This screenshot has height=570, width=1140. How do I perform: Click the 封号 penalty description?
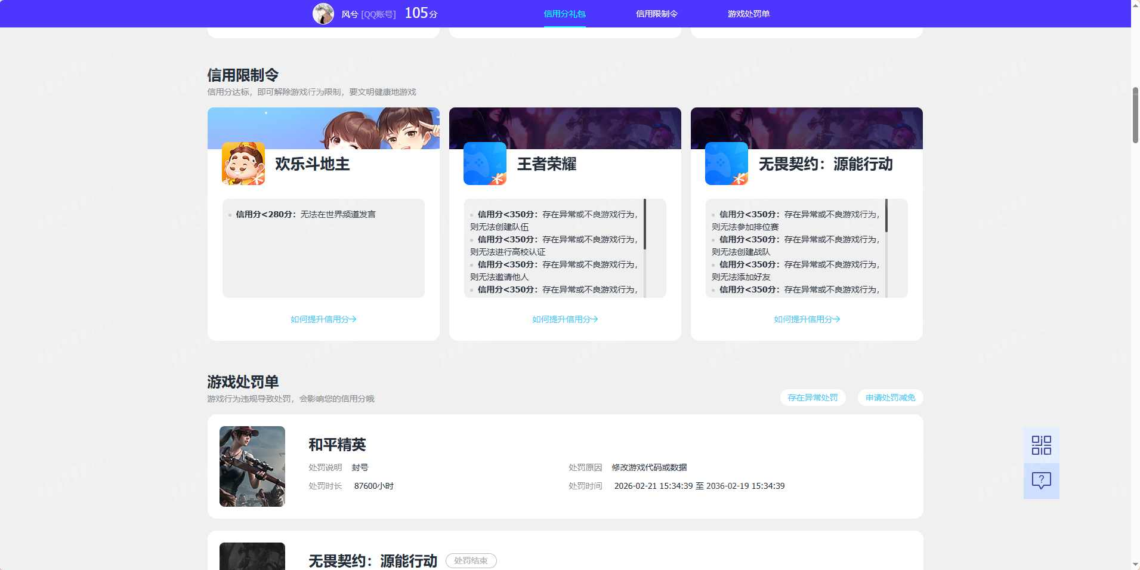(x=360, y=467)
